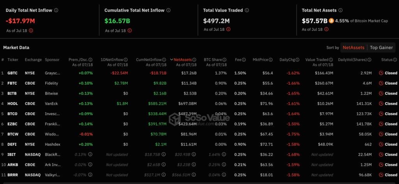The height and width of the screenshot is (184, 399).
Task: Click -$17.97M daily net inflow figure
Action: coord(20,21)
